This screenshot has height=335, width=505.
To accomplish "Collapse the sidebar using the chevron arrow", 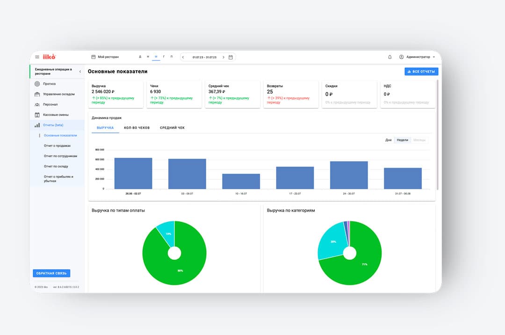I will tap(79, 72).
